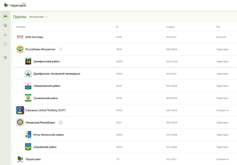Screen dimensions: 237x165
Task: Open Caucasus United Territory (CUT) group
Action: pos(45,110)
